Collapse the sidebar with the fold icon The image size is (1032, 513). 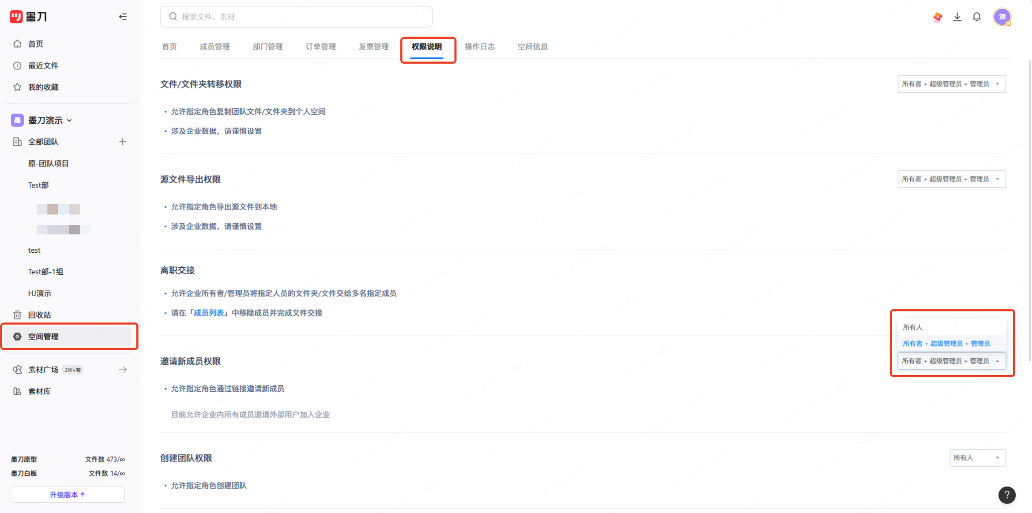click(123, 17)
